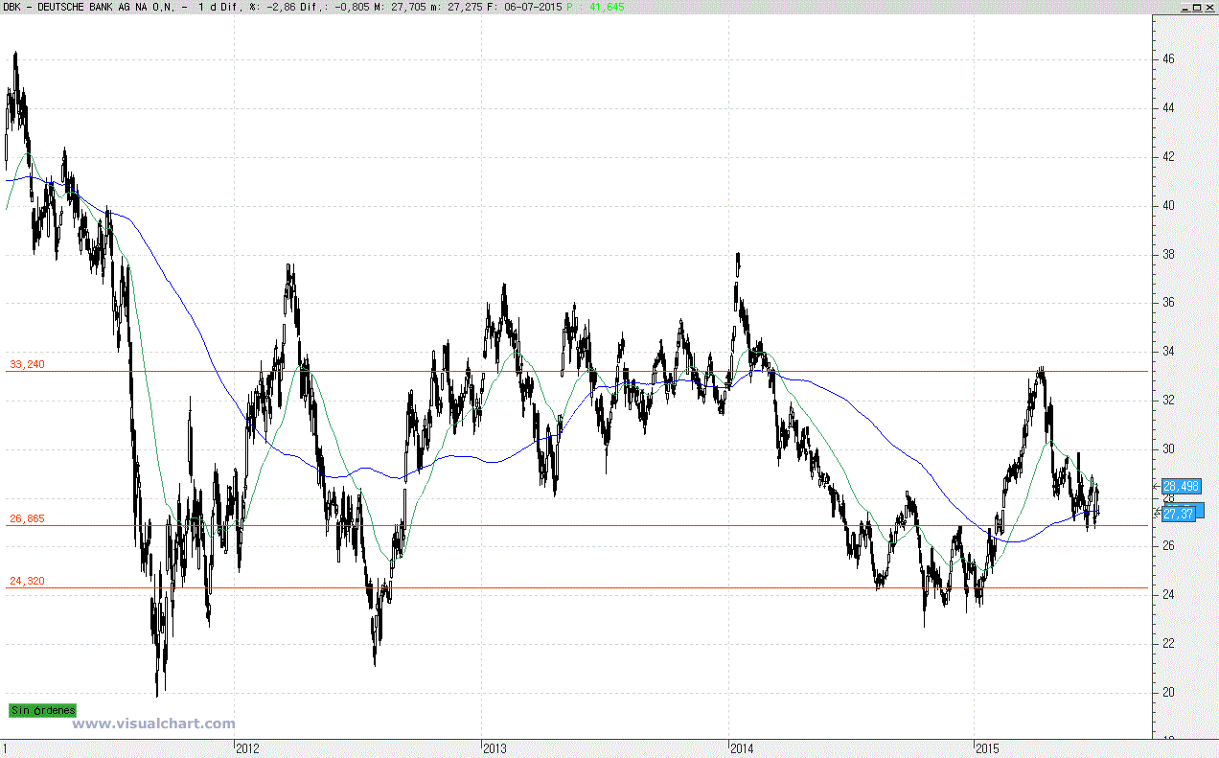Click the 20 price scale label

tap(1168, 692)
